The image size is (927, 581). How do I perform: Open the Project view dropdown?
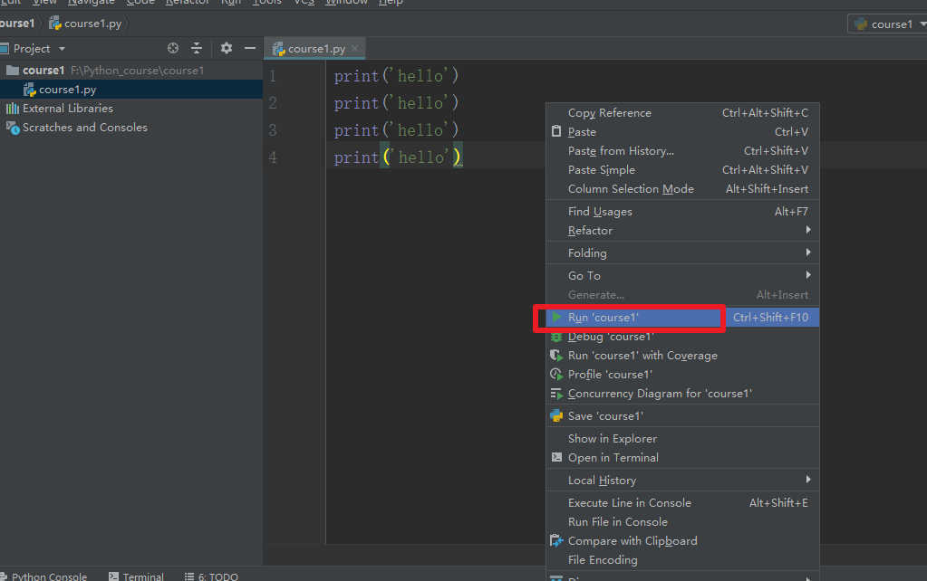(x=63, y=49)
